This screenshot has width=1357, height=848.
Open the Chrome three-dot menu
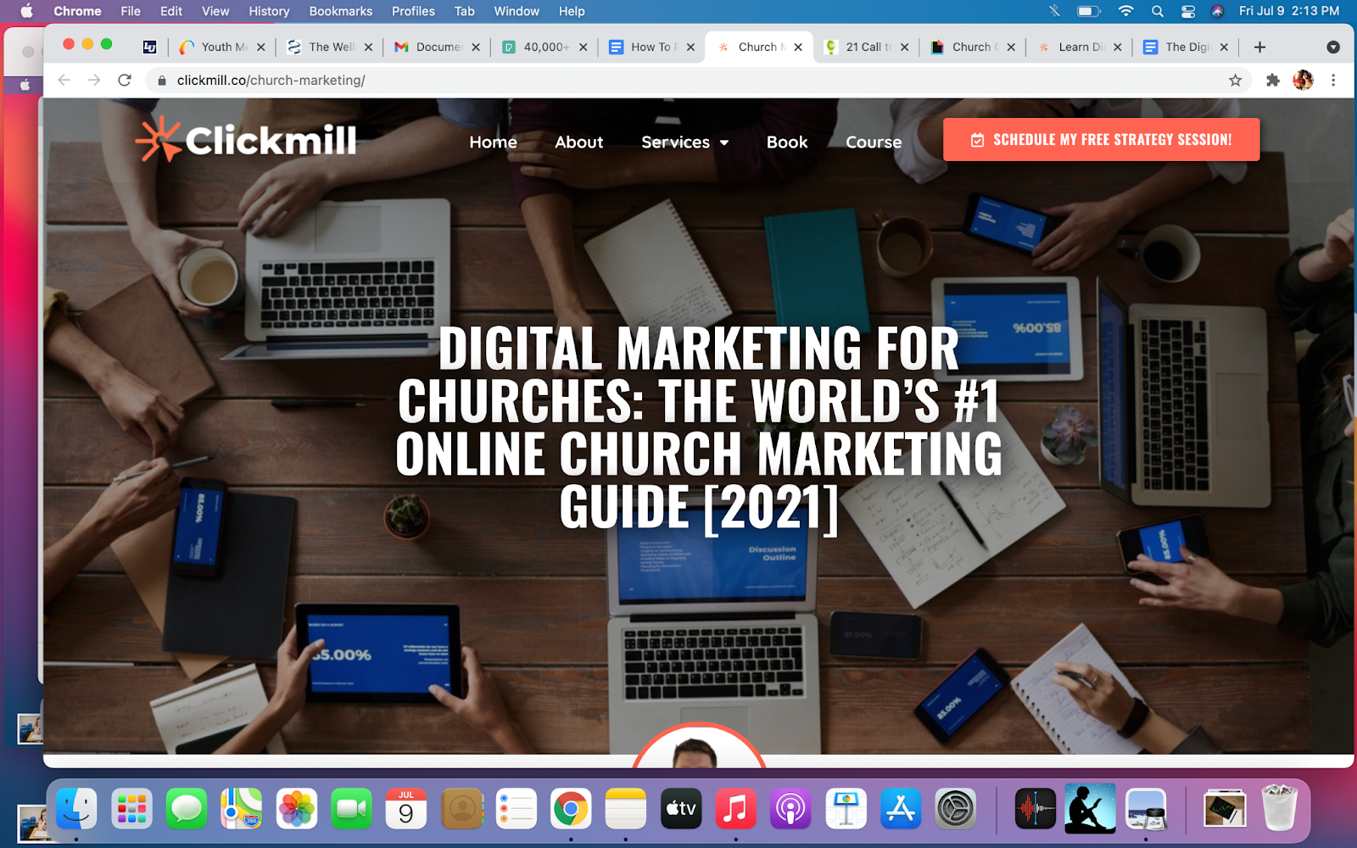[1333, 81]
